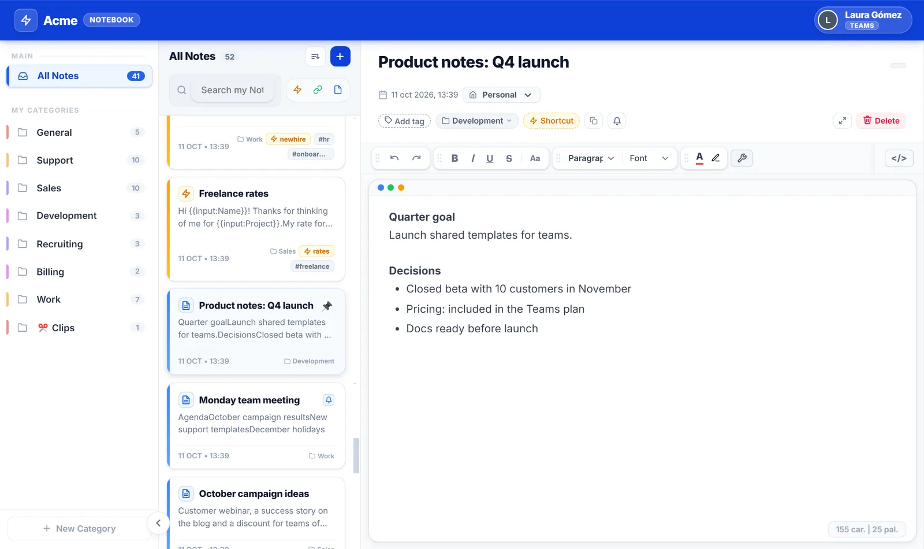The height and width of the screenshot is (549, 924).
Task: Toggle reminder bell on Monday team meeting
Action: point(328,400)
